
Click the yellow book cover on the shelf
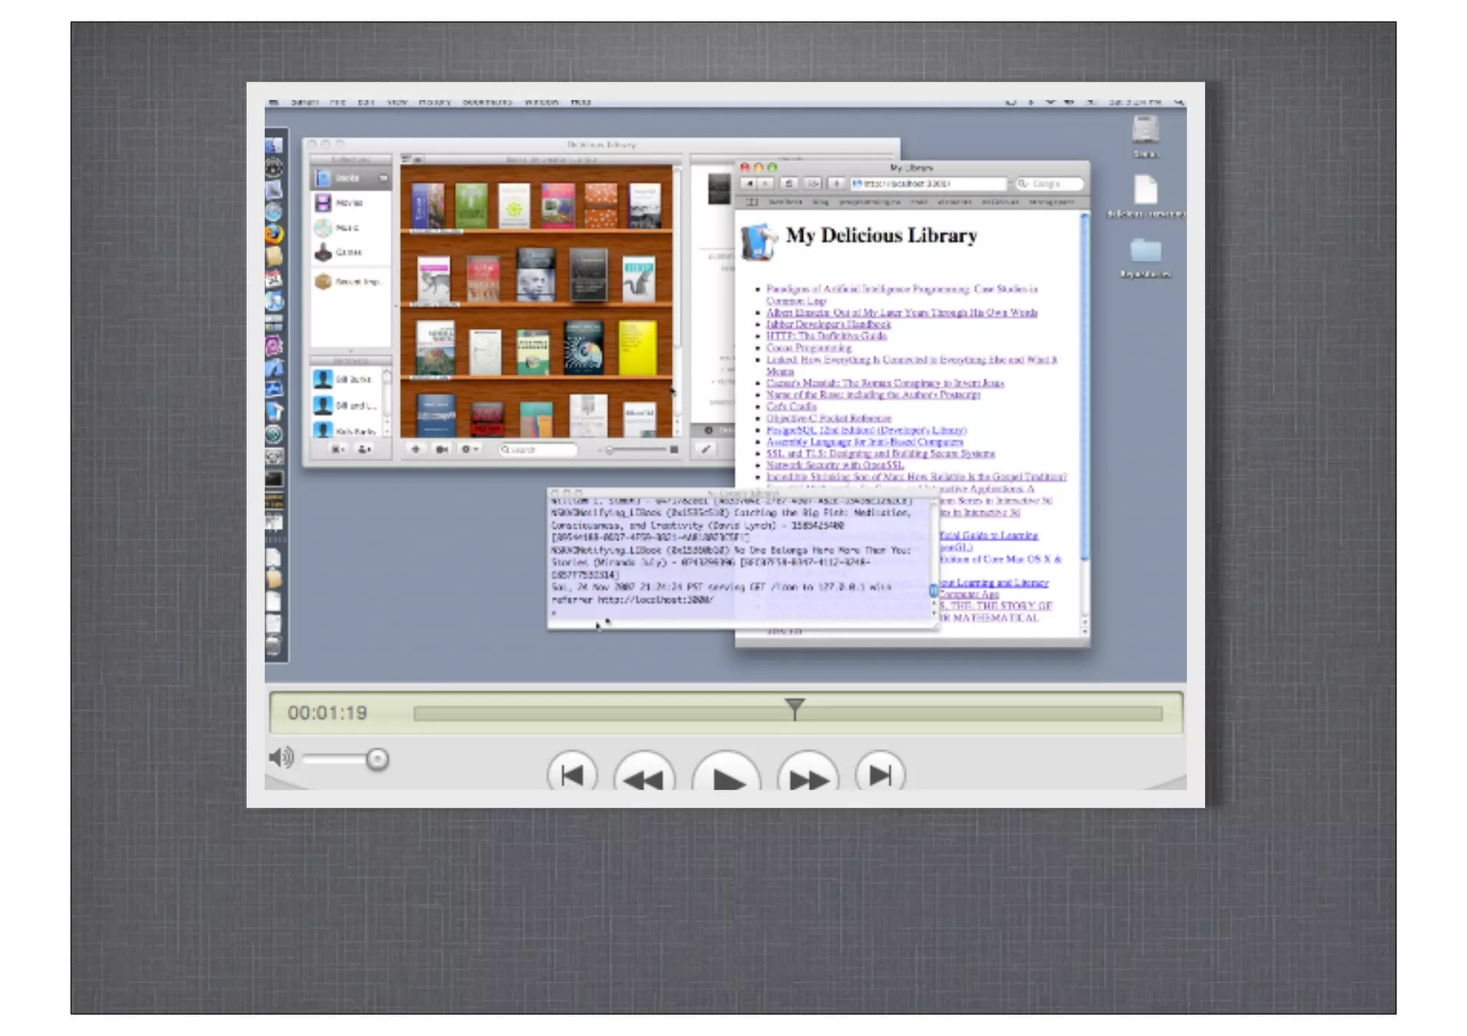[x=637, y=348]
